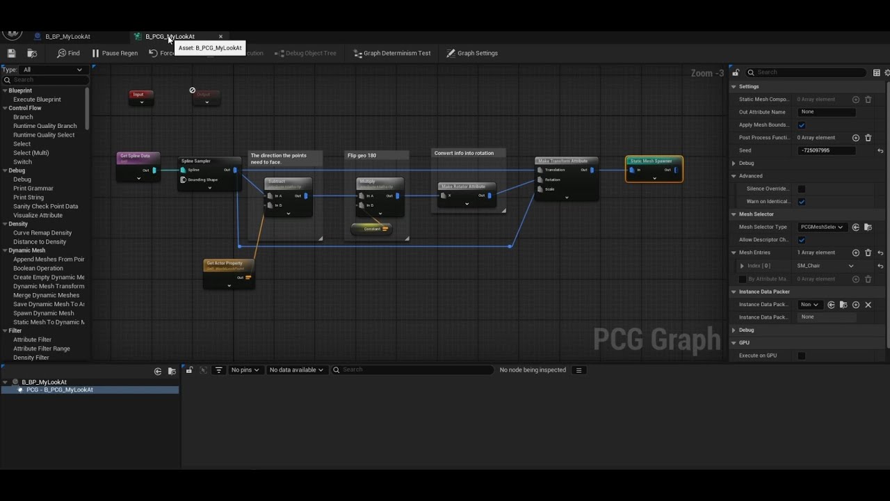The image size is (890, 501).
Task: Toggle details panel lock icon
Action: point(736,72)
